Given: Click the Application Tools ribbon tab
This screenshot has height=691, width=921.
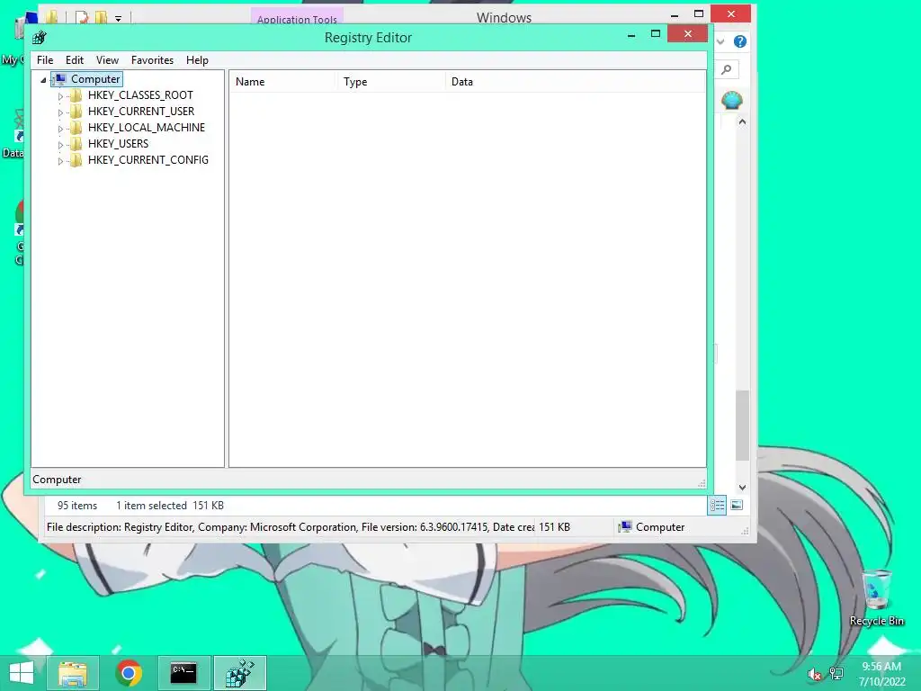Looking at the screenshot, I should click(x=297, y=18).
